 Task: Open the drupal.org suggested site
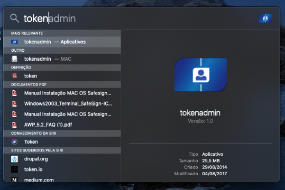click(62, 159)
